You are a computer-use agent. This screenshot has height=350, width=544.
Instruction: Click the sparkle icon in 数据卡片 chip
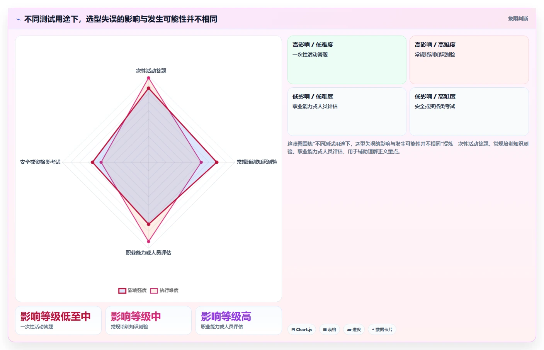373,330
